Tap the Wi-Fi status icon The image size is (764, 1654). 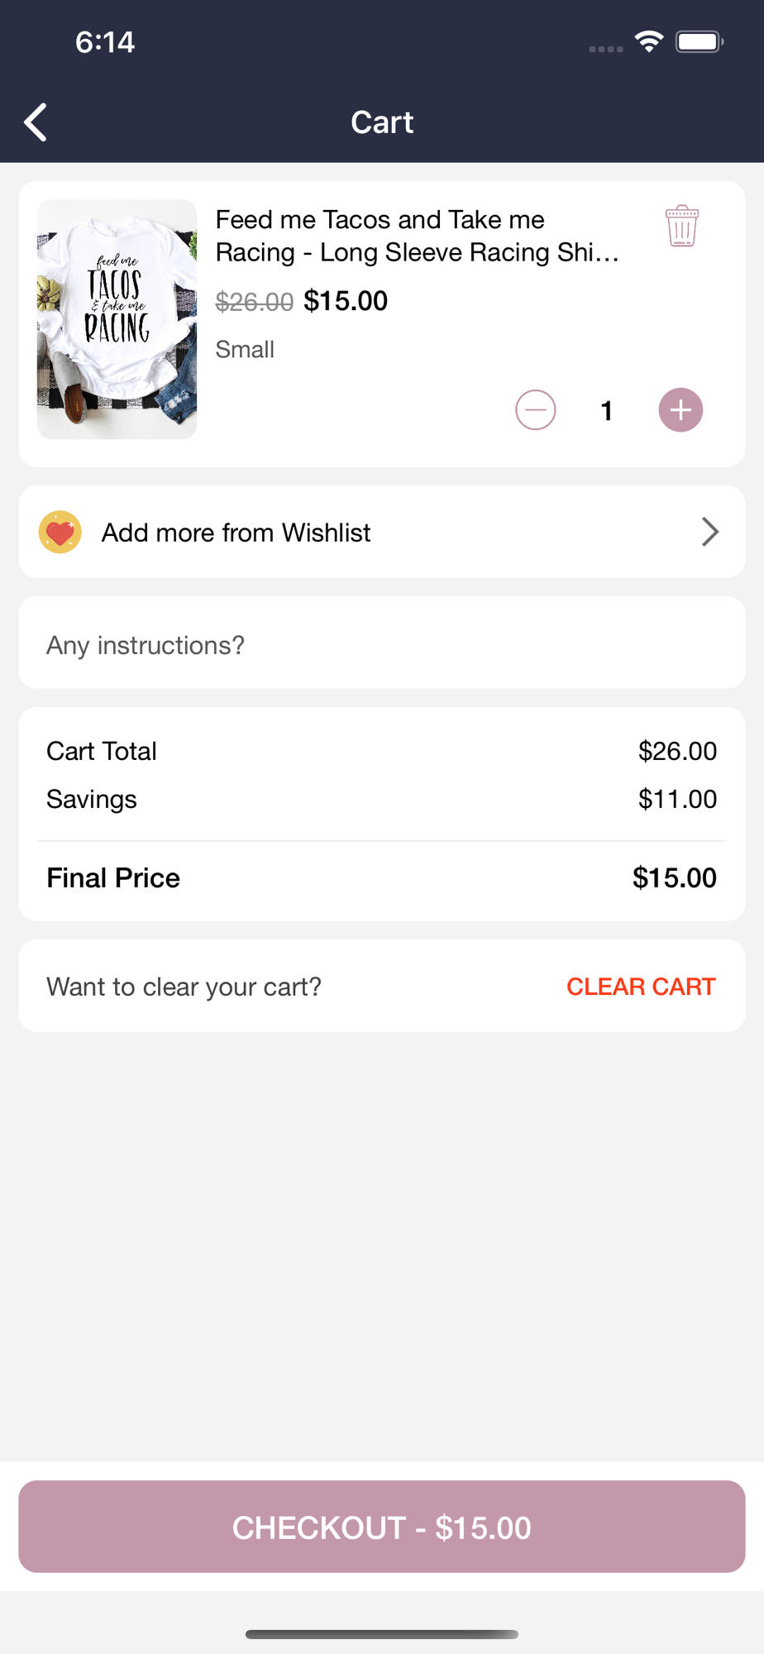click(649, 41)
